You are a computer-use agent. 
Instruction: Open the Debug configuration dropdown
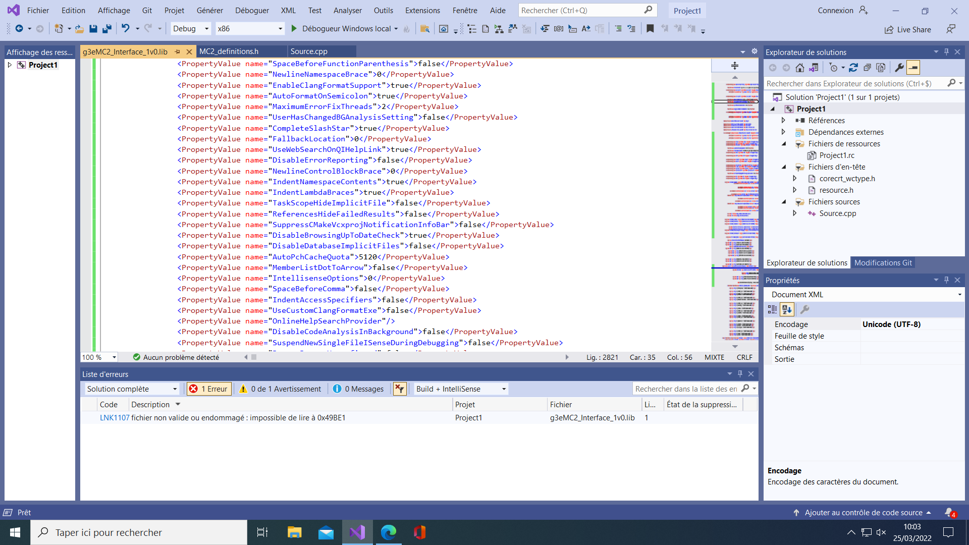(x=191, y=29)
